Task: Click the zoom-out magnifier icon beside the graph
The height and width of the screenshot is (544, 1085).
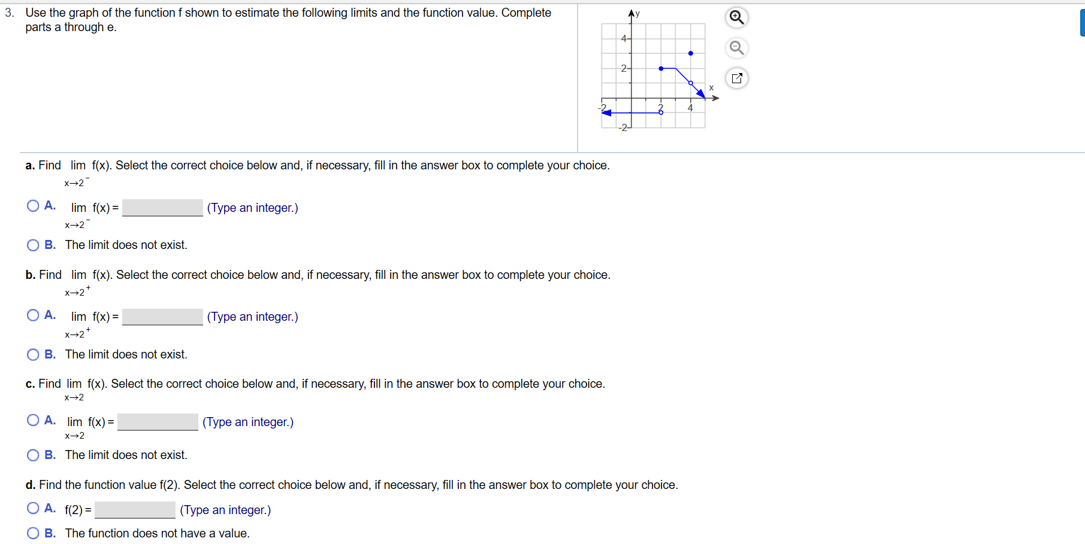Action: pyautogui.click(x=736, y=48)
